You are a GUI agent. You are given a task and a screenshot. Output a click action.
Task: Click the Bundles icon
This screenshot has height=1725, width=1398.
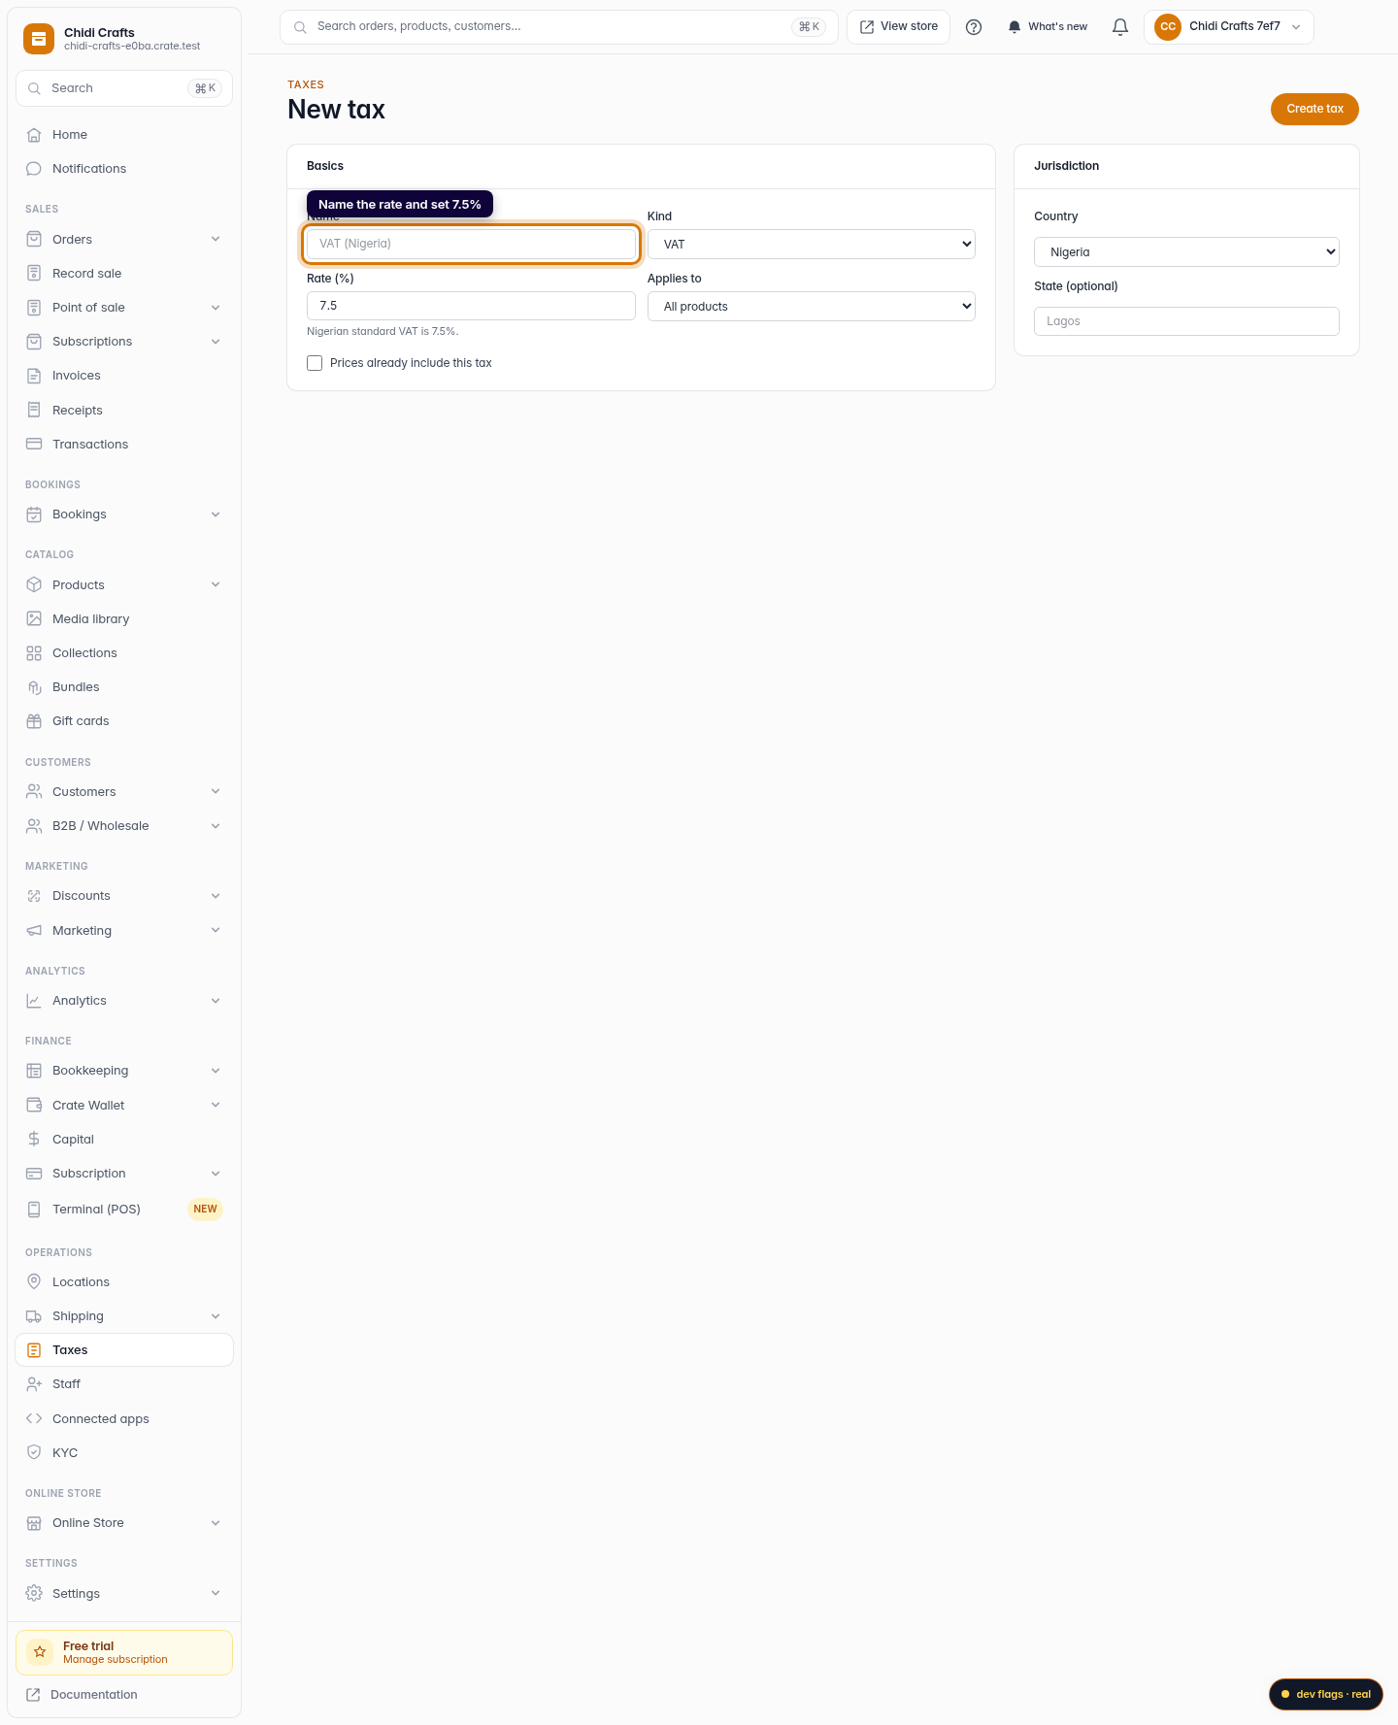[x=34, y=687]
